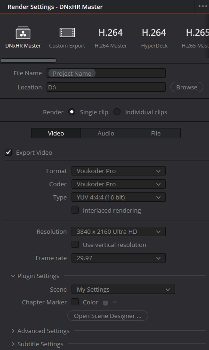
Task: Select the DNxHR Master preset icon
Action: 23,33
